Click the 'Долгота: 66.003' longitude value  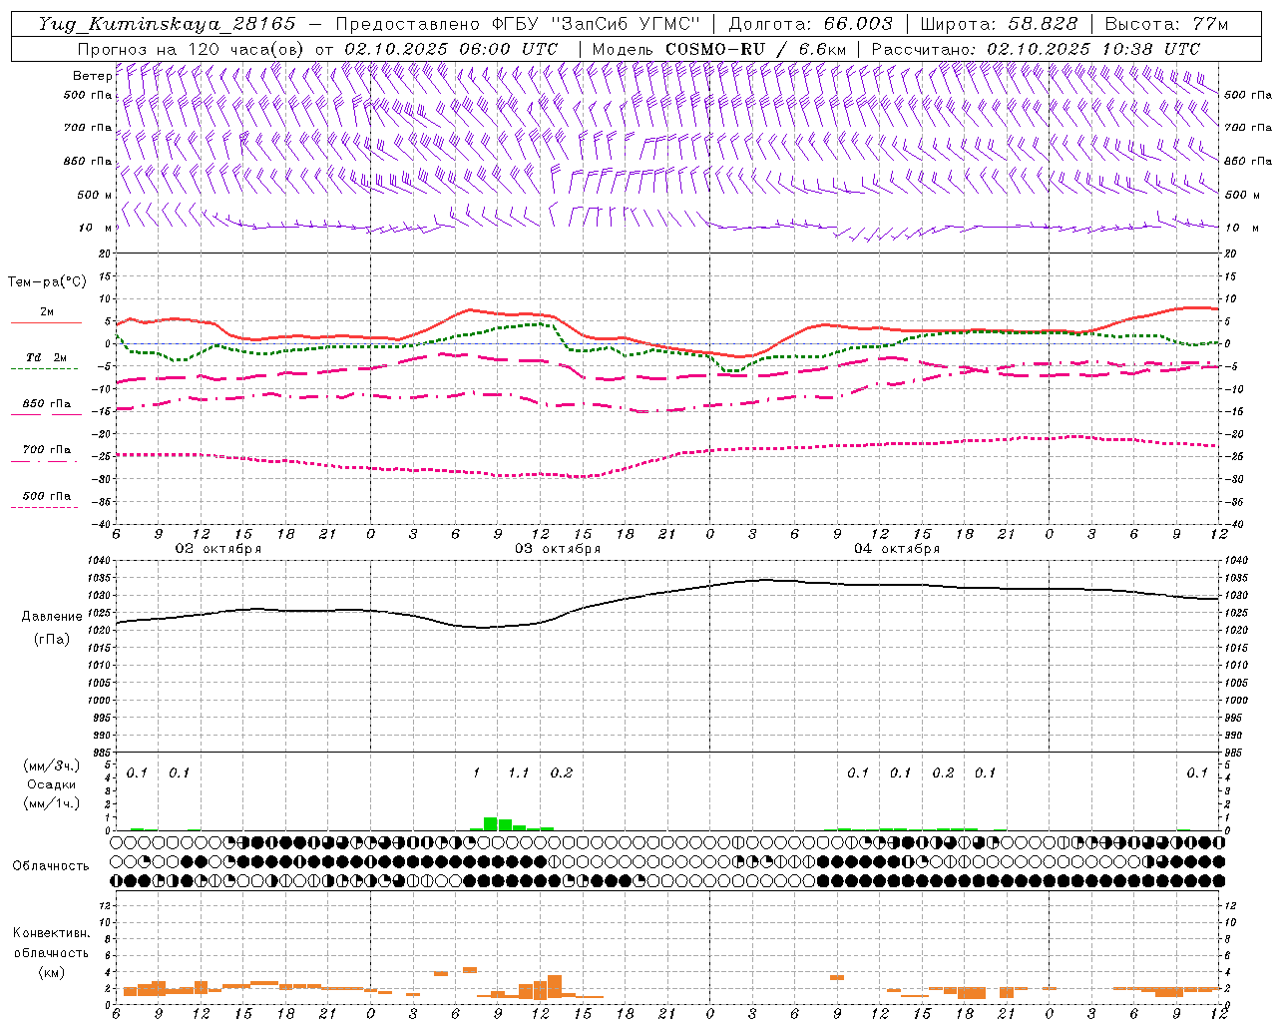(x=810, y=24)
